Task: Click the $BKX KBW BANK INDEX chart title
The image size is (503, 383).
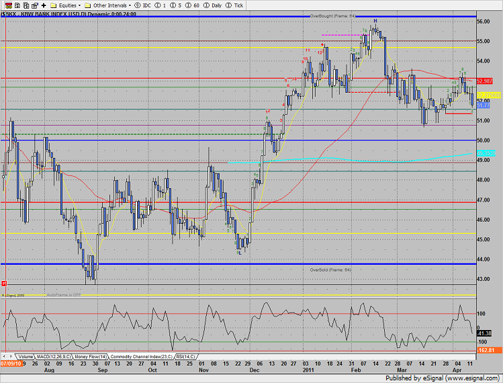Action: [x=68, y=14]
